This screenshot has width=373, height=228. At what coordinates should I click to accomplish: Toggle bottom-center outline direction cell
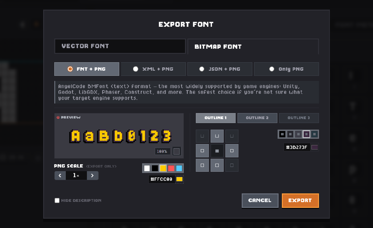click(x=217, y=165)
